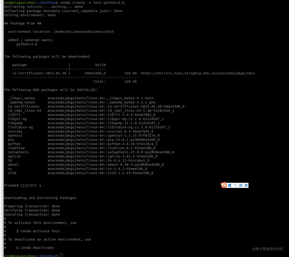Click the '## Package Plan ##' heading line
This screenshot has width=289, height=257.
pyautogui.click(x=23, y=23)
